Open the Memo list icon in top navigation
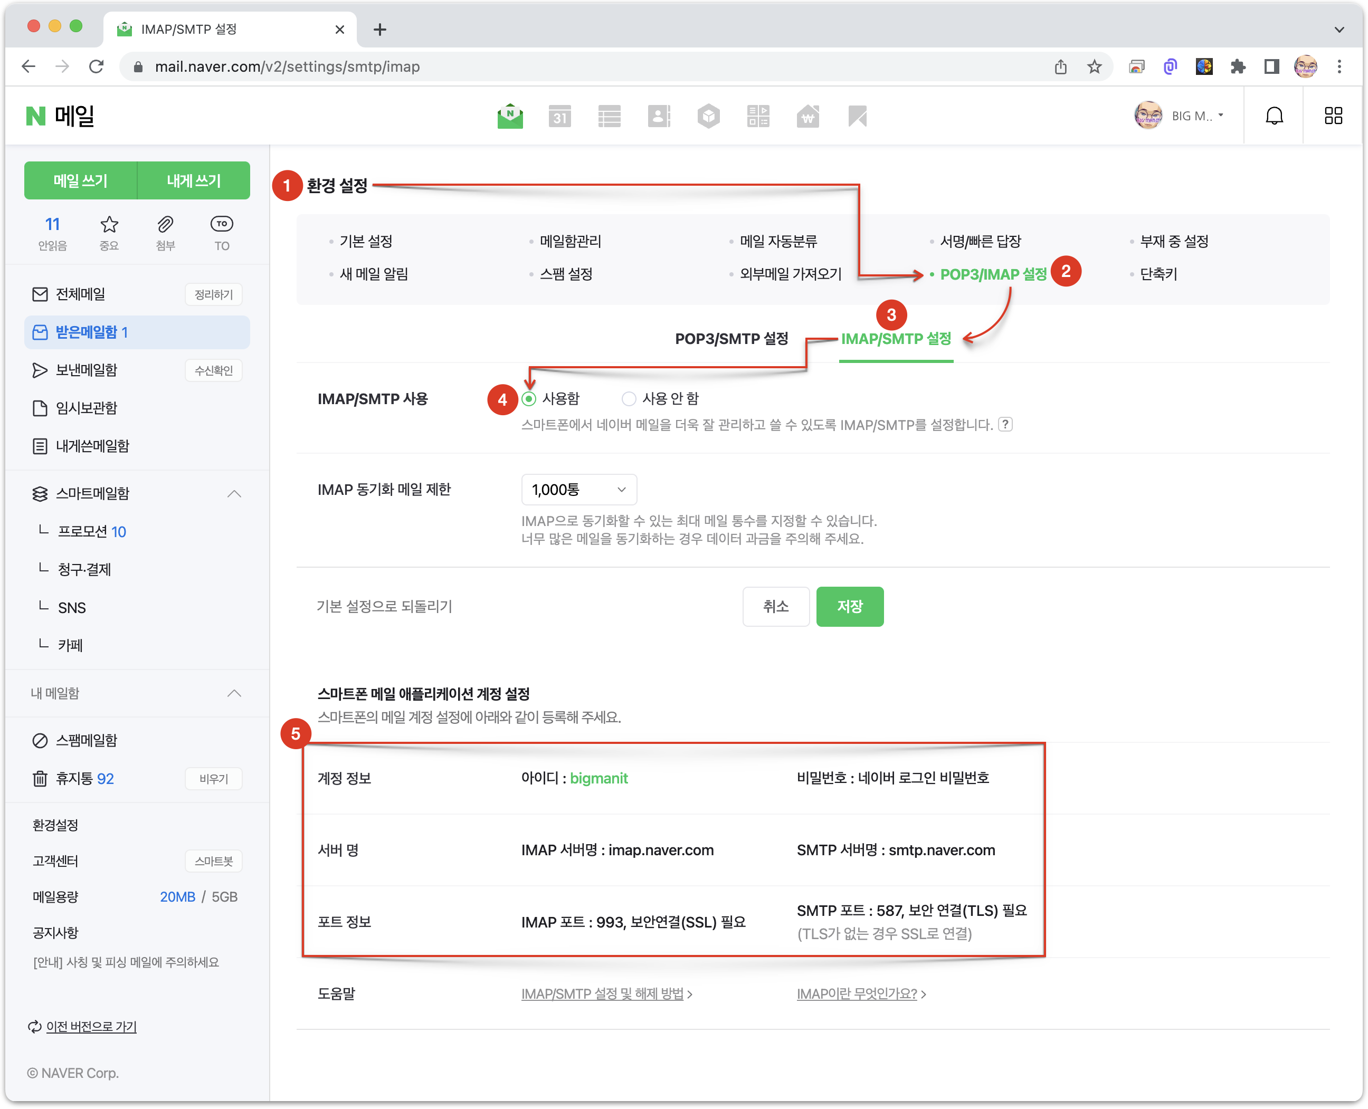 point(609,116)
